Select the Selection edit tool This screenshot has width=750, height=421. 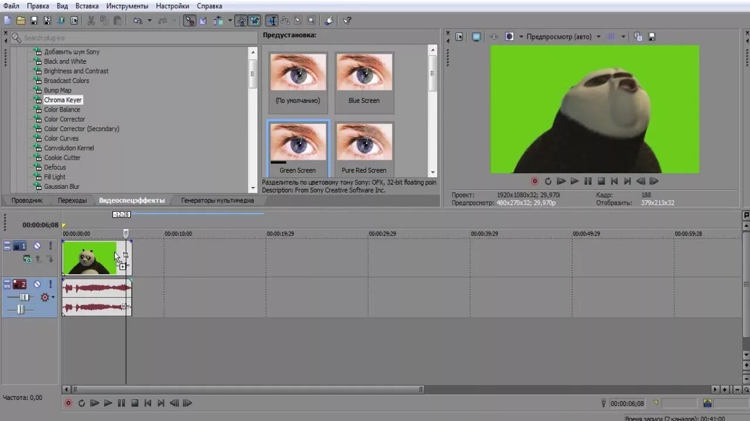click(x=298, y=20)
